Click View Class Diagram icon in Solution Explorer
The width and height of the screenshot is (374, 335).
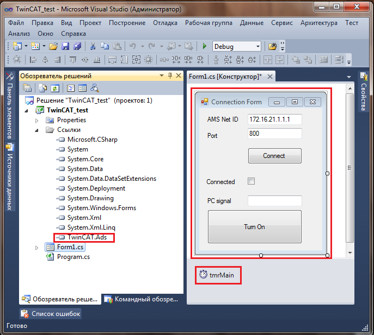point(95,89)
